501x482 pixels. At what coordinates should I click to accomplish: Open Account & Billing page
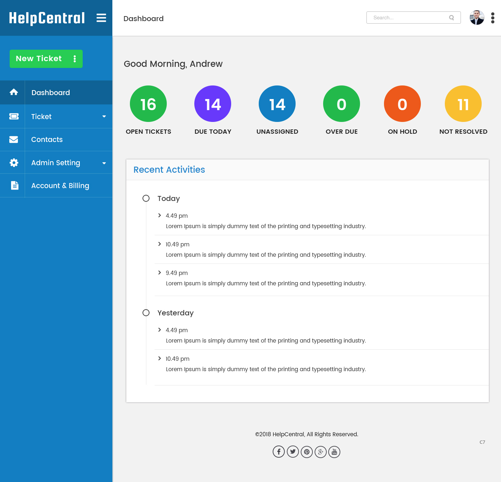(x=60, y=186)
